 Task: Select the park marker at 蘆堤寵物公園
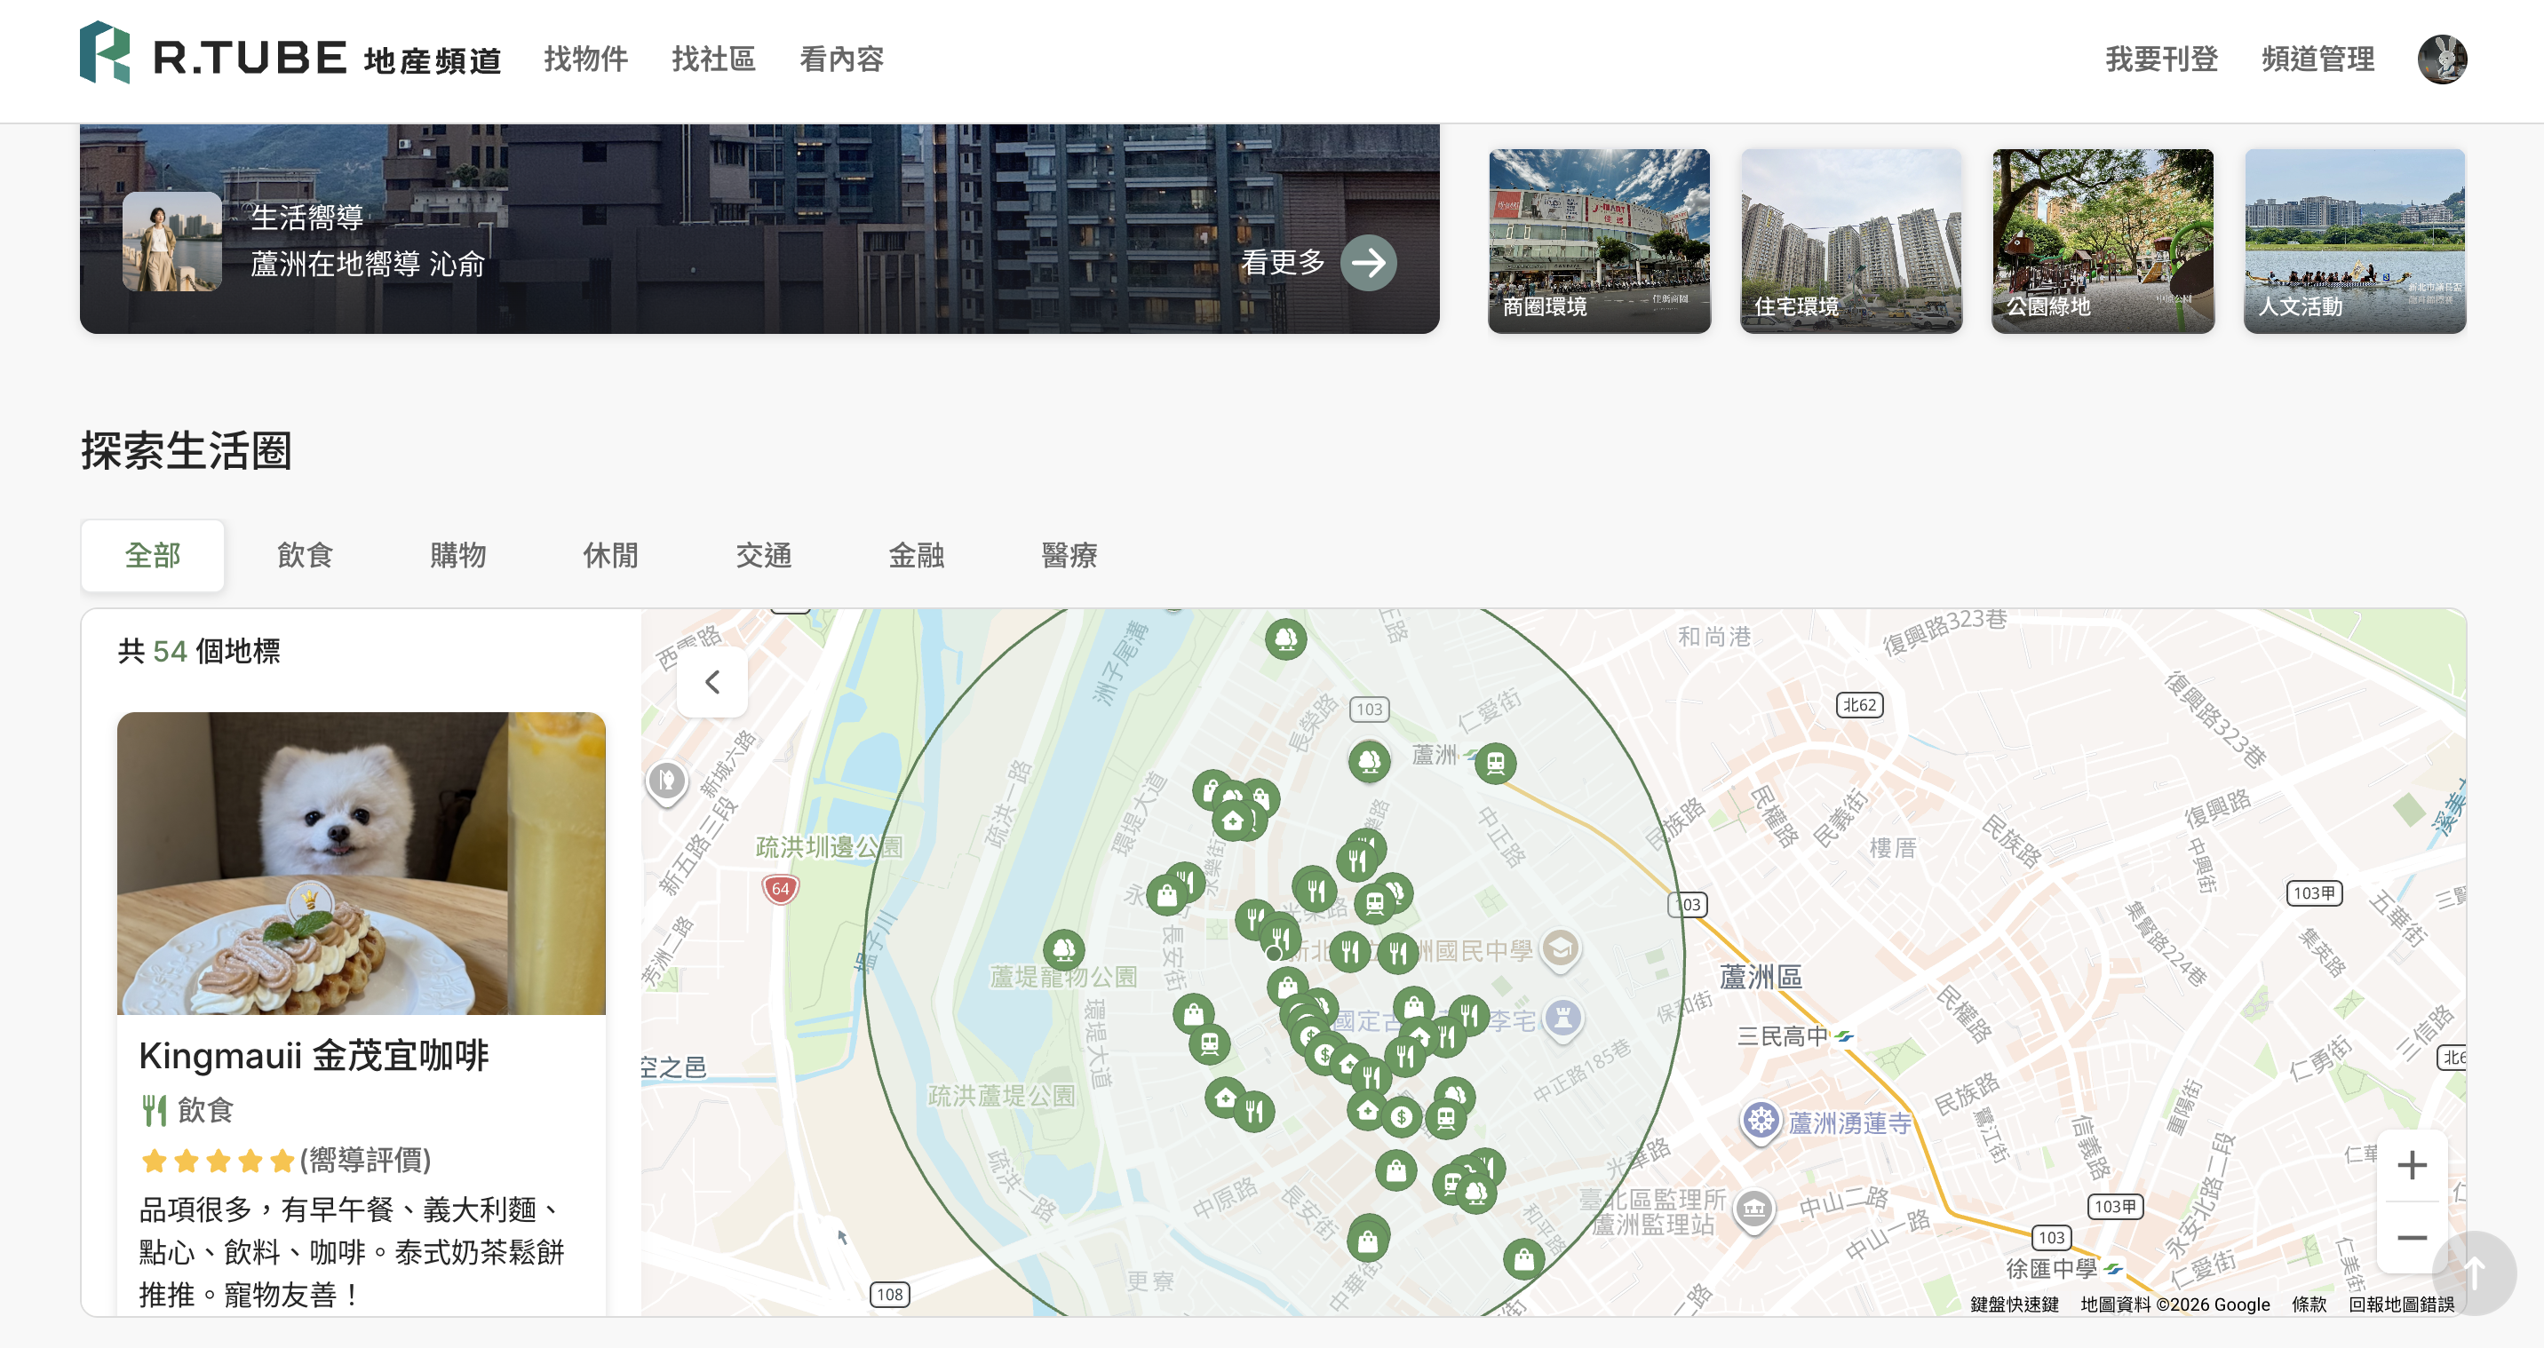1065,950
